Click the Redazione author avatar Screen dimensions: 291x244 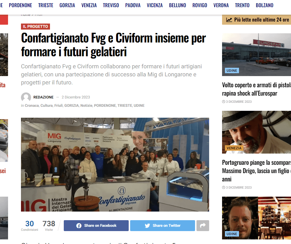coord(26,97)
